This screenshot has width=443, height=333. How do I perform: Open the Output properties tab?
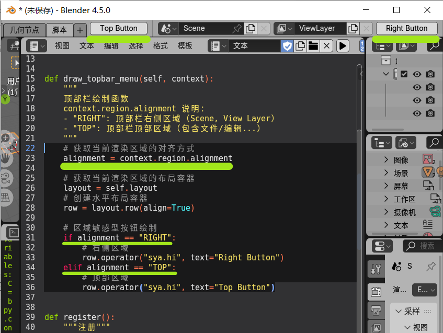click(x=376, y=311)
